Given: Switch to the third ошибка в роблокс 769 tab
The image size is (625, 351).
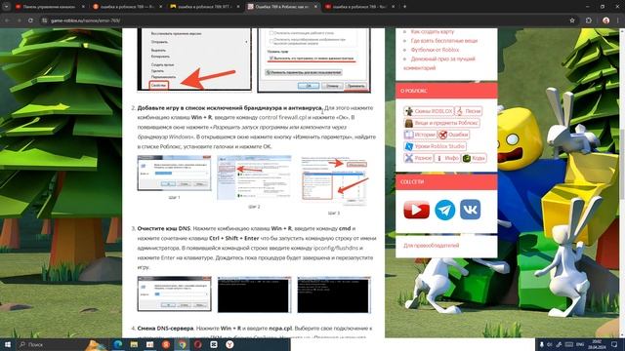Looking at the screenshot, I should 204,7.
